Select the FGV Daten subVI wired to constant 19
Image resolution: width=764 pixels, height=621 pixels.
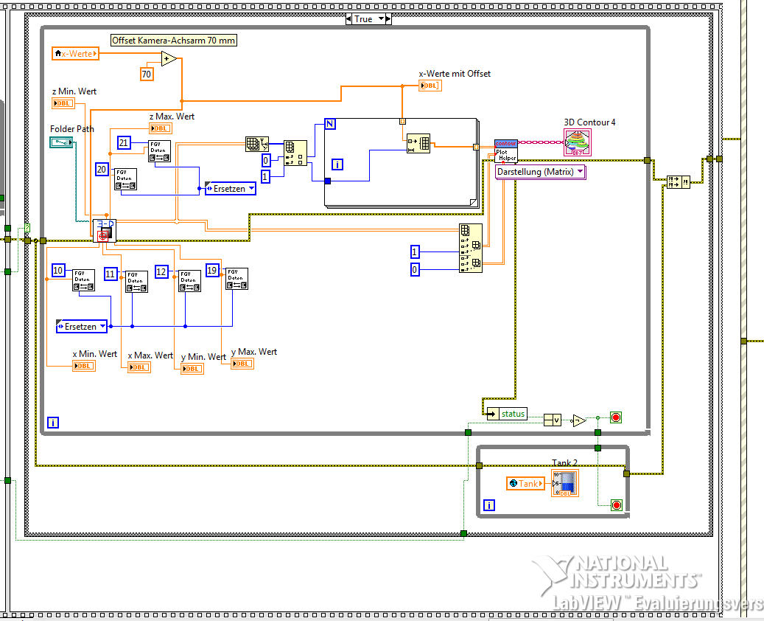236,279
